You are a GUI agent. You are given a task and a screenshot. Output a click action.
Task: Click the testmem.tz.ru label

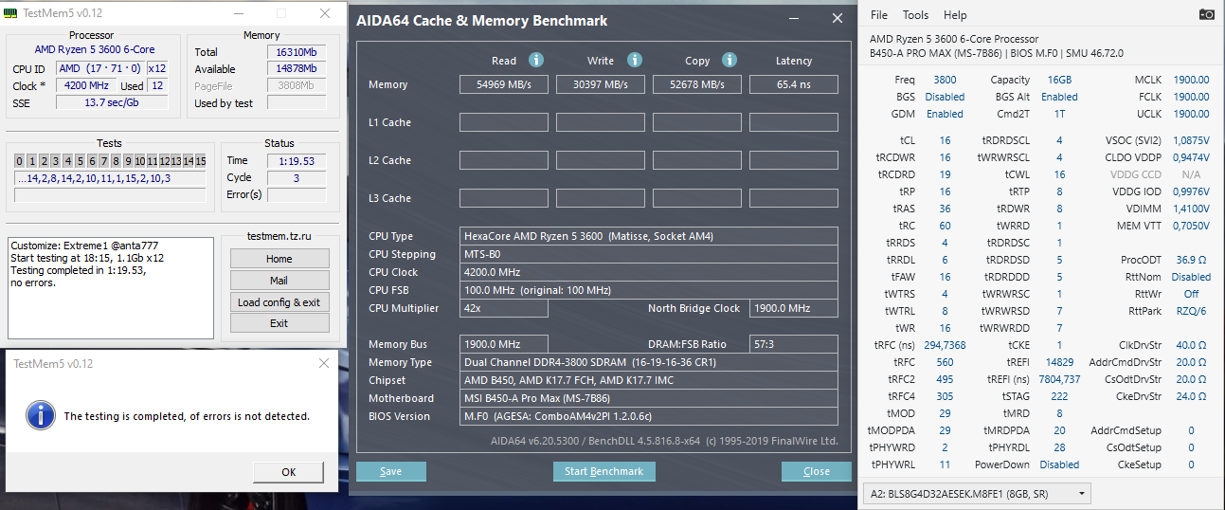279,236
